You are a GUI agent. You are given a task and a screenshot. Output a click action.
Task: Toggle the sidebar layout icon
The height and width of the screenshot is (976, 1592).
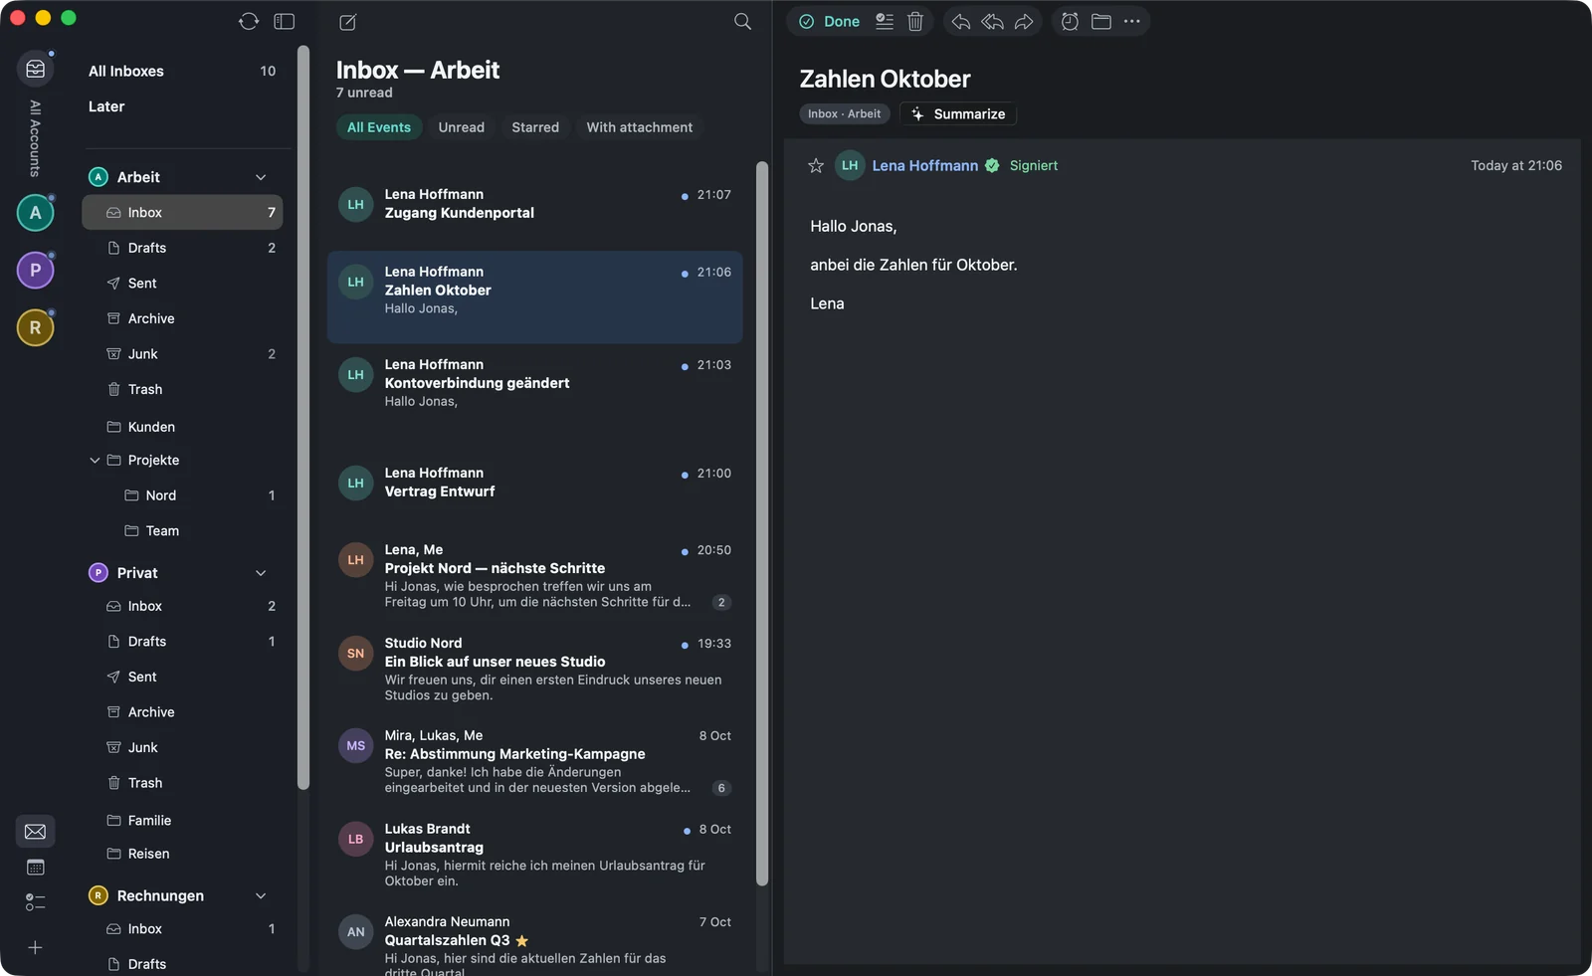click(x=285, y=22)
